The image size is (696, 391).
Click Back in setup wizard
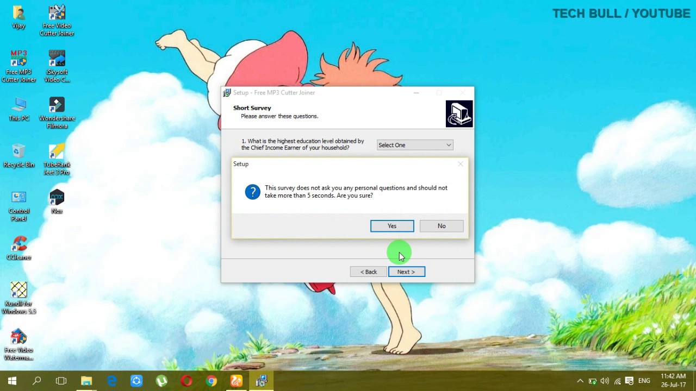click(368, 272)
